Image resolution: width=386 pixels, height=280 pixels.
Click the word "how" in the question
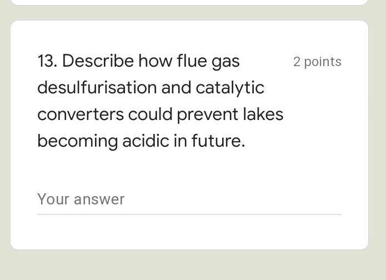click(156, 61)
